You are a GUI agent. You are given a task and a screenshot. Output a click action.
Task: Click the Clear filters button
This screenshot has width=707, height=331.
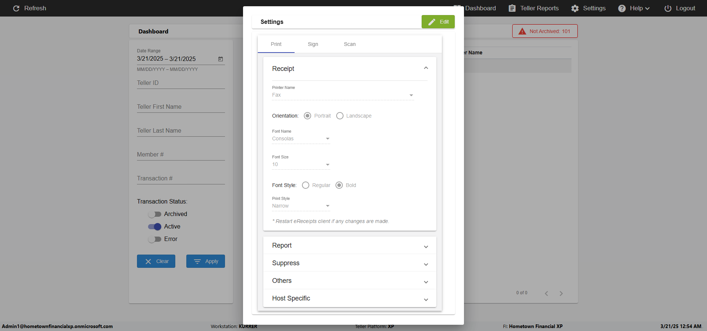tap(156, 261)
